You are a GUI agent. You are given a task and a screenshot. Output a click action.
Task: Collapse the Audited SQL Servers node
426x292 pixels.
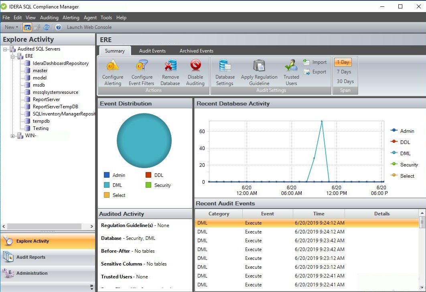point(5,49)
